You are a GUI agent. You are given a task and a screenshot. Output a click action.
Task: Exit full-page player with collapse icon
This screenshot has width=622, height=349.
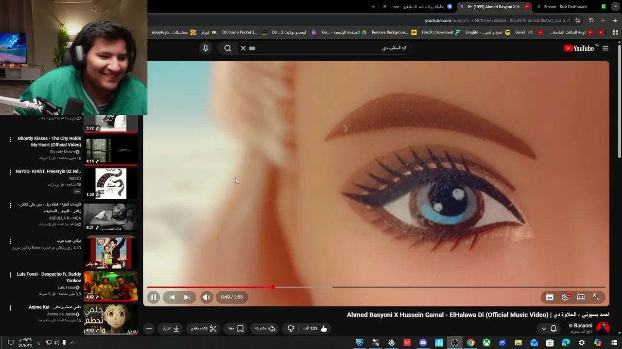596,297
